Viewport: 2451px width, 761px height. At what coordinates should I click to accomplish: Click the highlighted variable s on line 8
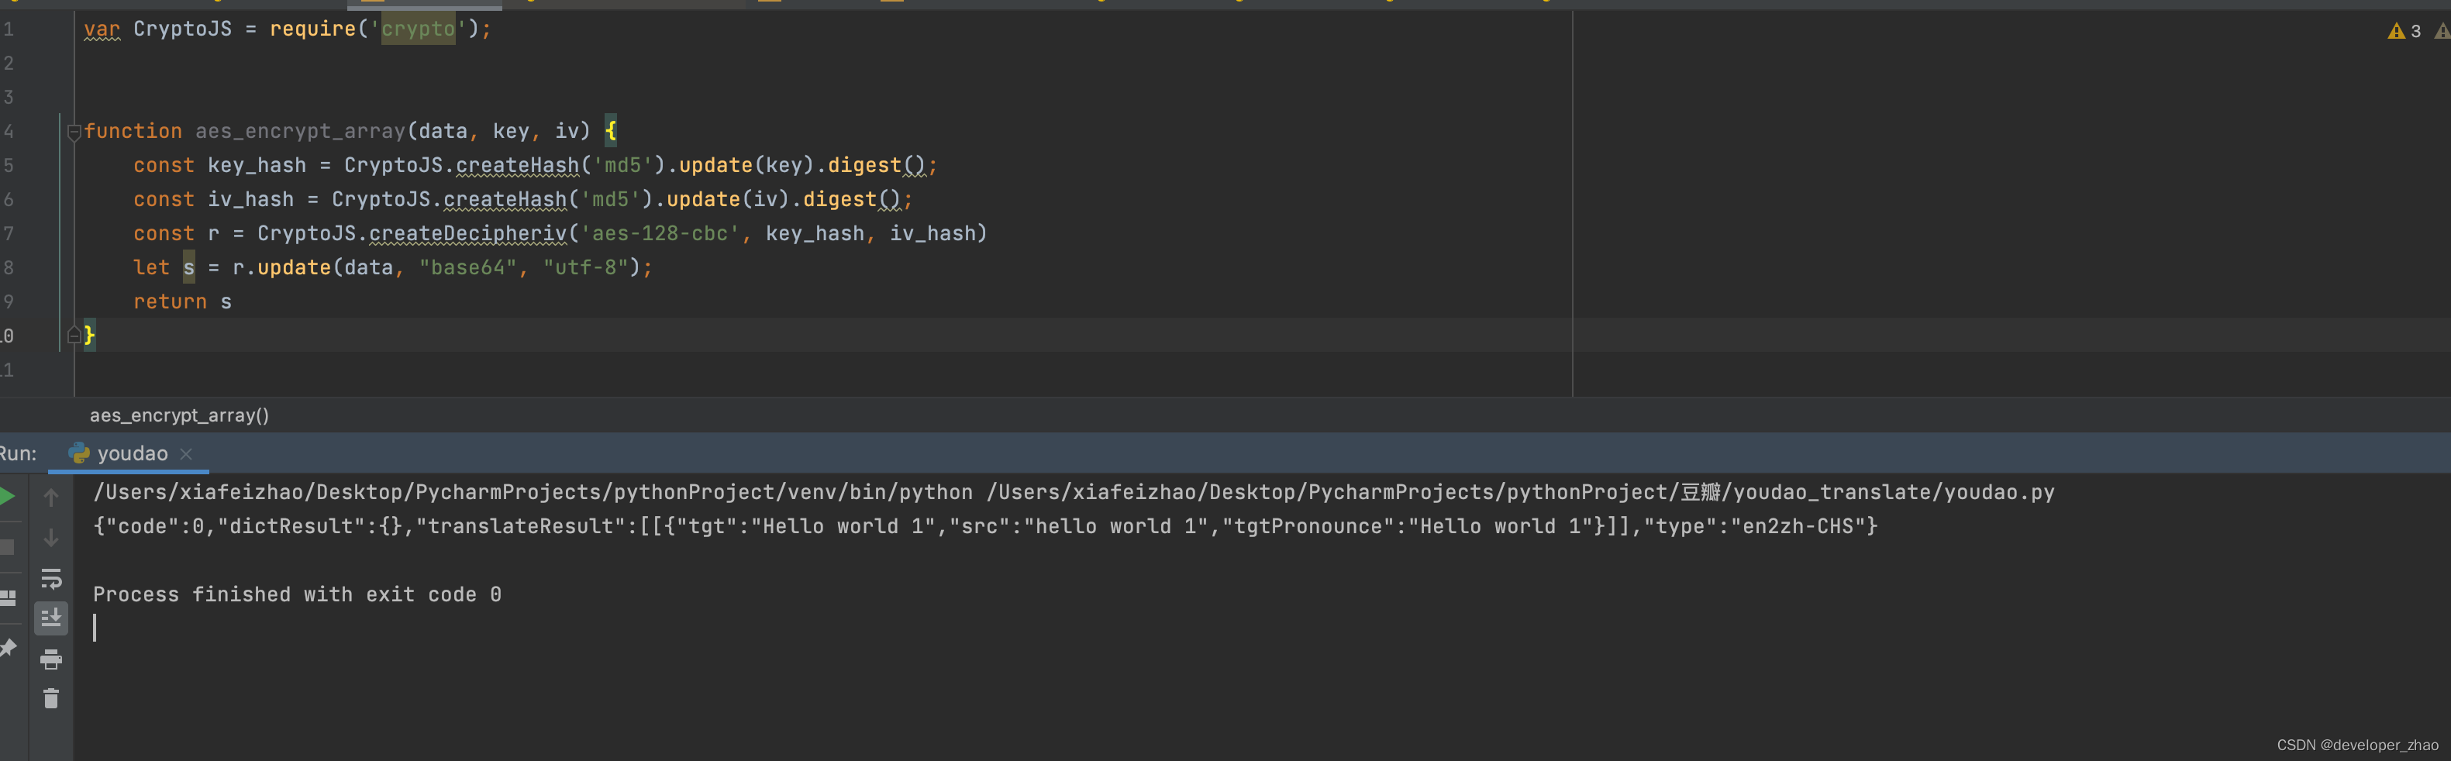click(188, 268)
